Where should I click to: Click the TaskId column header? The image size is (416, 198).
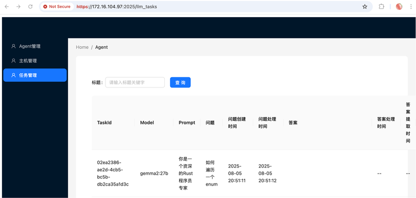[105, 123]
